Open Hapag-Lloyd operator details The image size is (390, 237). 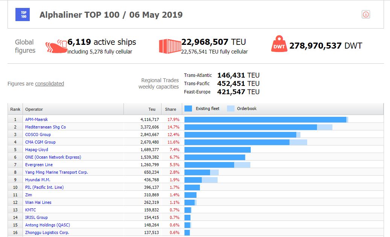(37, 150)
